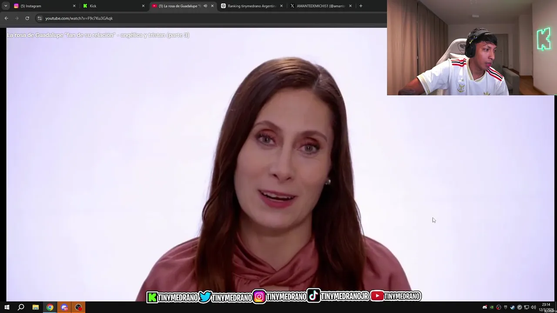Open the system volume control
The width and height of the screenshot is (557, 313).
coord(533,307)
